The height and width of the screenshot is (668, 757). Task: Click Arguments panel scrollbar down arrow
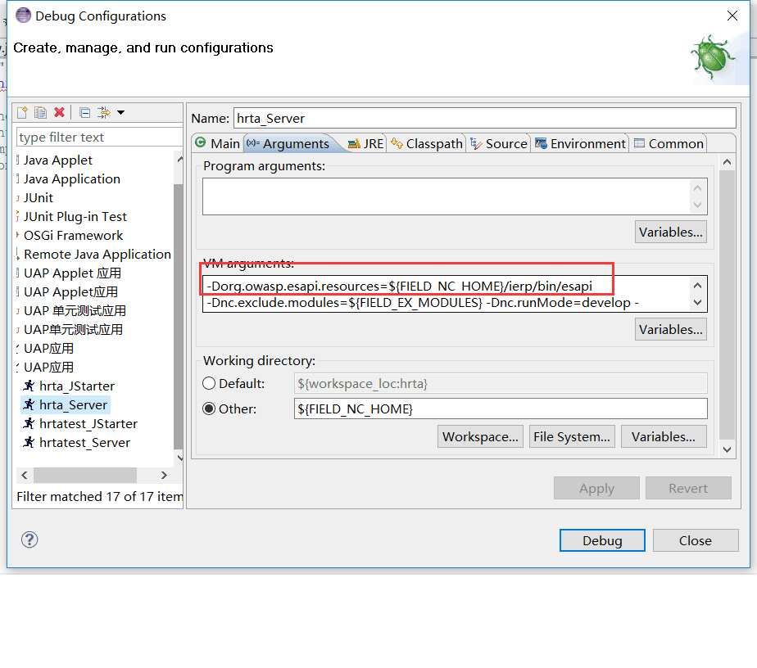click(727, 449)
